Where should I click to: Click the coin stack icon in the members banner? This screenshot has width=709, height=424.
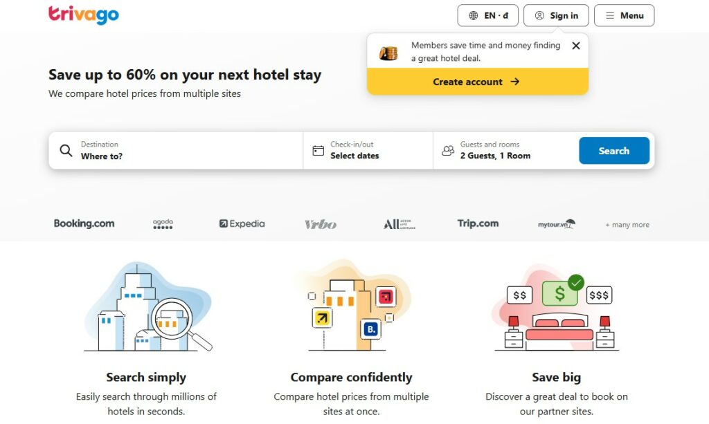click(x=388, y=51)
